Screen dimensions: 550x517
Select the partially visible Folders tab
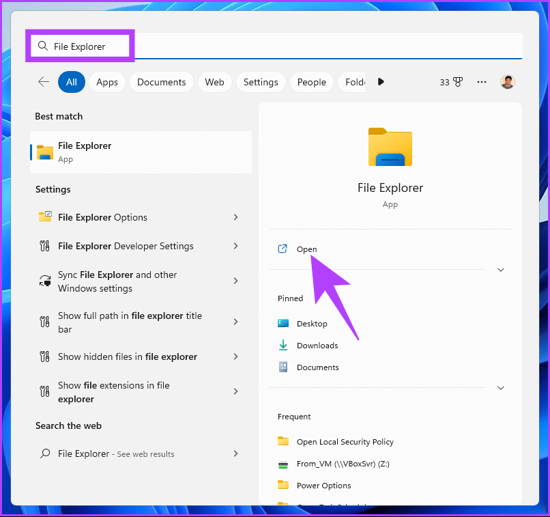(352, 82)
